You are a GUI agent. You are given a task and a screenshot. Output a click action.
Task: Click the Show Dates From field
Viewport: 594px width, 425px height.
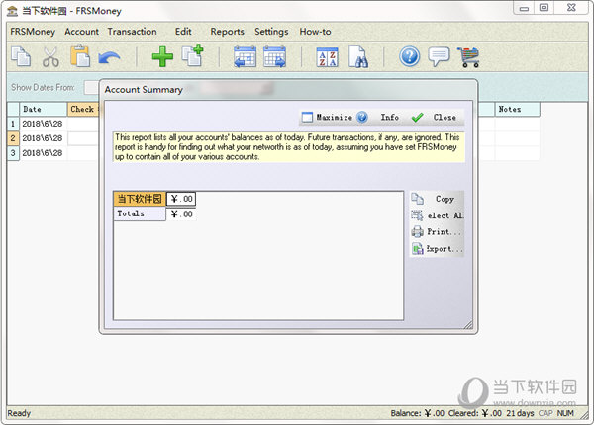[91, 87]
